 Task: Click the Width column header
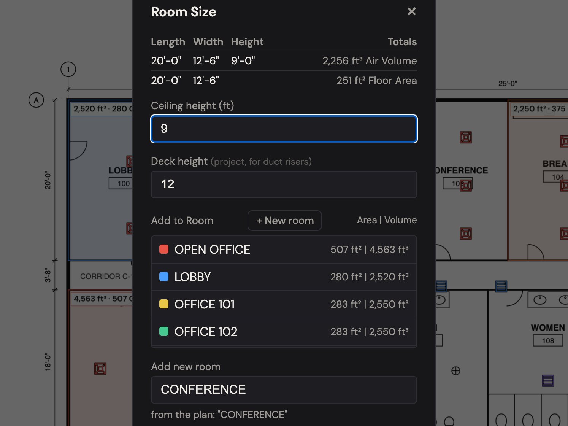[x=208, y=42]
